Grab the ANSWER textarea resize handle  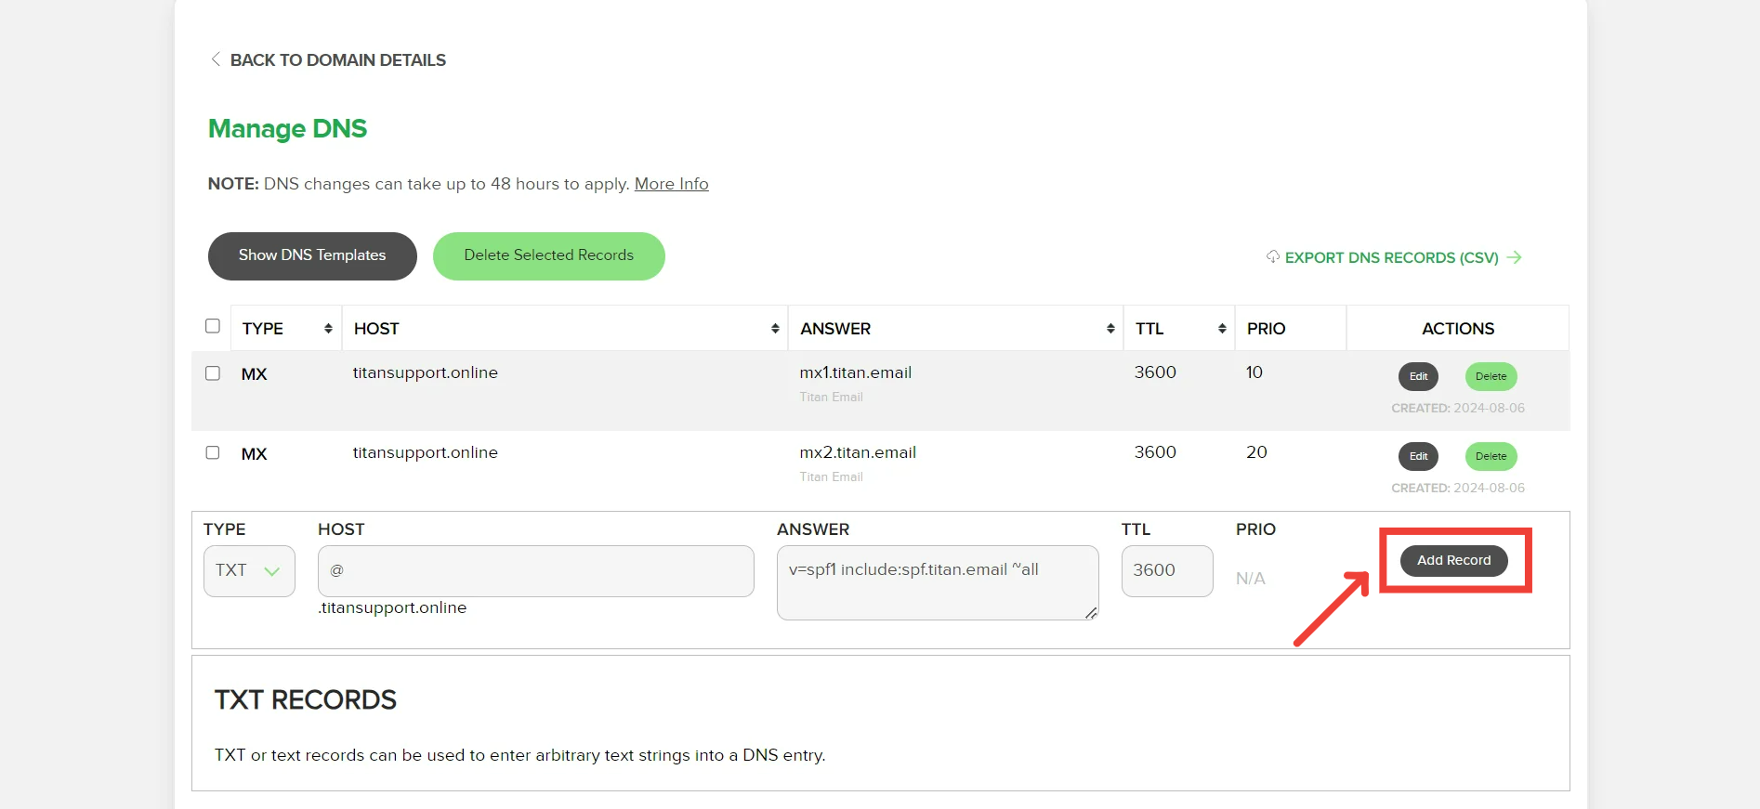1091,612
